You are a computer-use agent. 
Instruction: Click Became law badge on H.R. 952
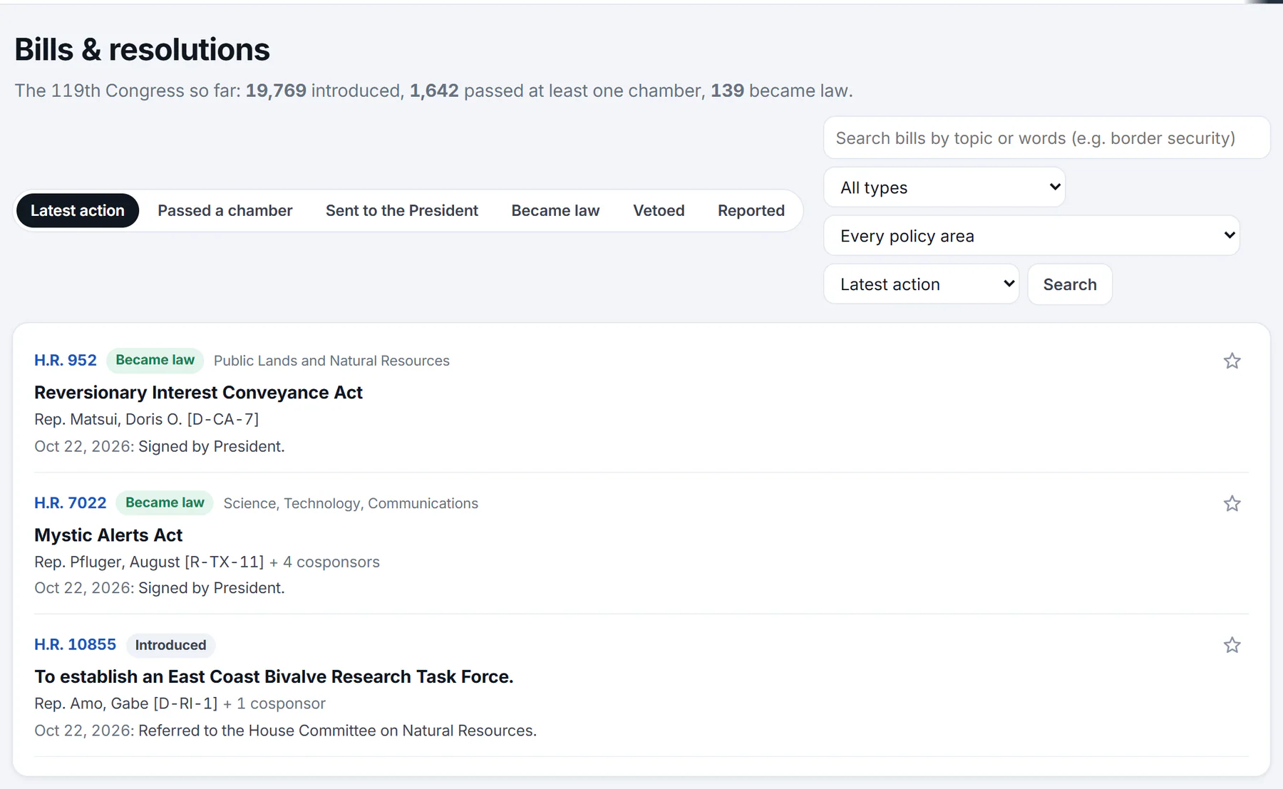155,360
